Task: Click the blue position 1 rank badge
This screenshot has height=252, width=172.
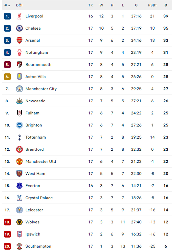Action: (7, 16)
